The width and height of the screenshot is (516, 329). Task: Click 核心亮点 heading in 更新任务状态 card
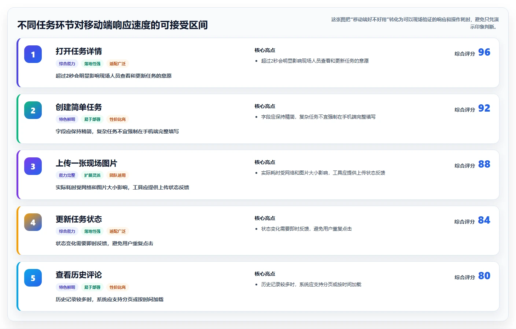click(265, 218)
